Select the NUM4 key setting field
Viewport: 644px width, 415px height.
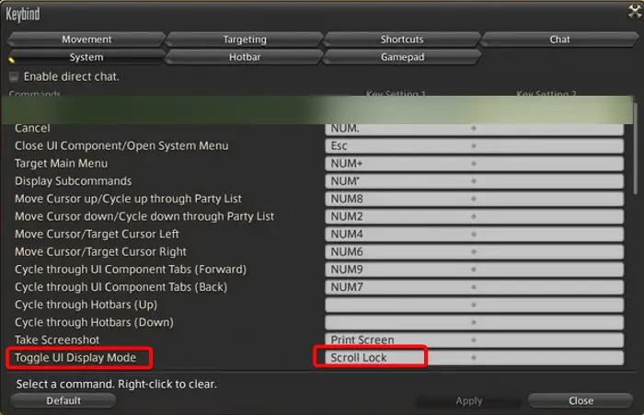(x=398, y=235)
